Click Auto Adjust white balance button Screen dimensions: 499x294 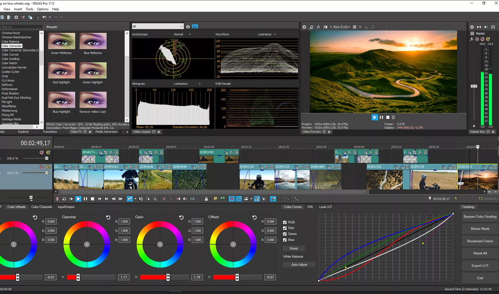pyautogui.click(x=299, y=265)
